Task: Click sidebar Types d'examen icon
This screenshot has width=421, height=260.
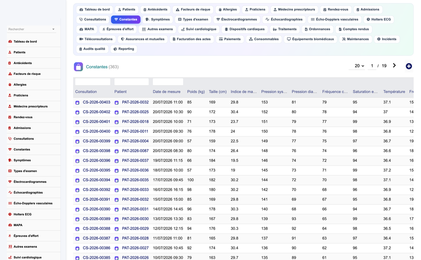Action: pos(10,171)
